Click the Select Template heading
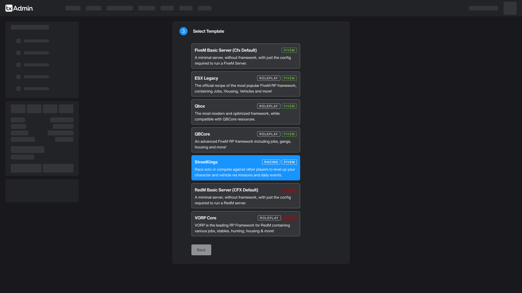The height and width of the screenshot is (293, 522). (x=209, y=31)
